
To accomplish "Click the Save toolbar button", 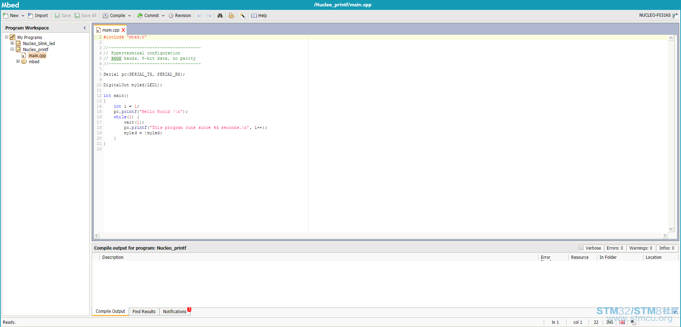I will [63, 16].
